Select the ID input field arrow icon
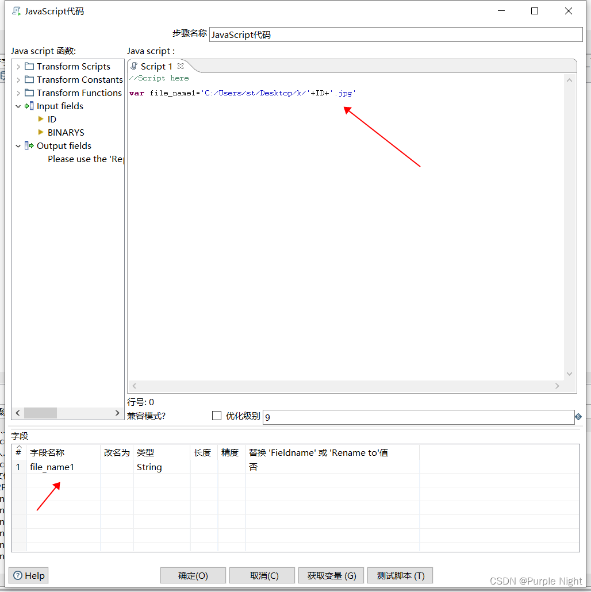591x592 pixels. point(41,119)
